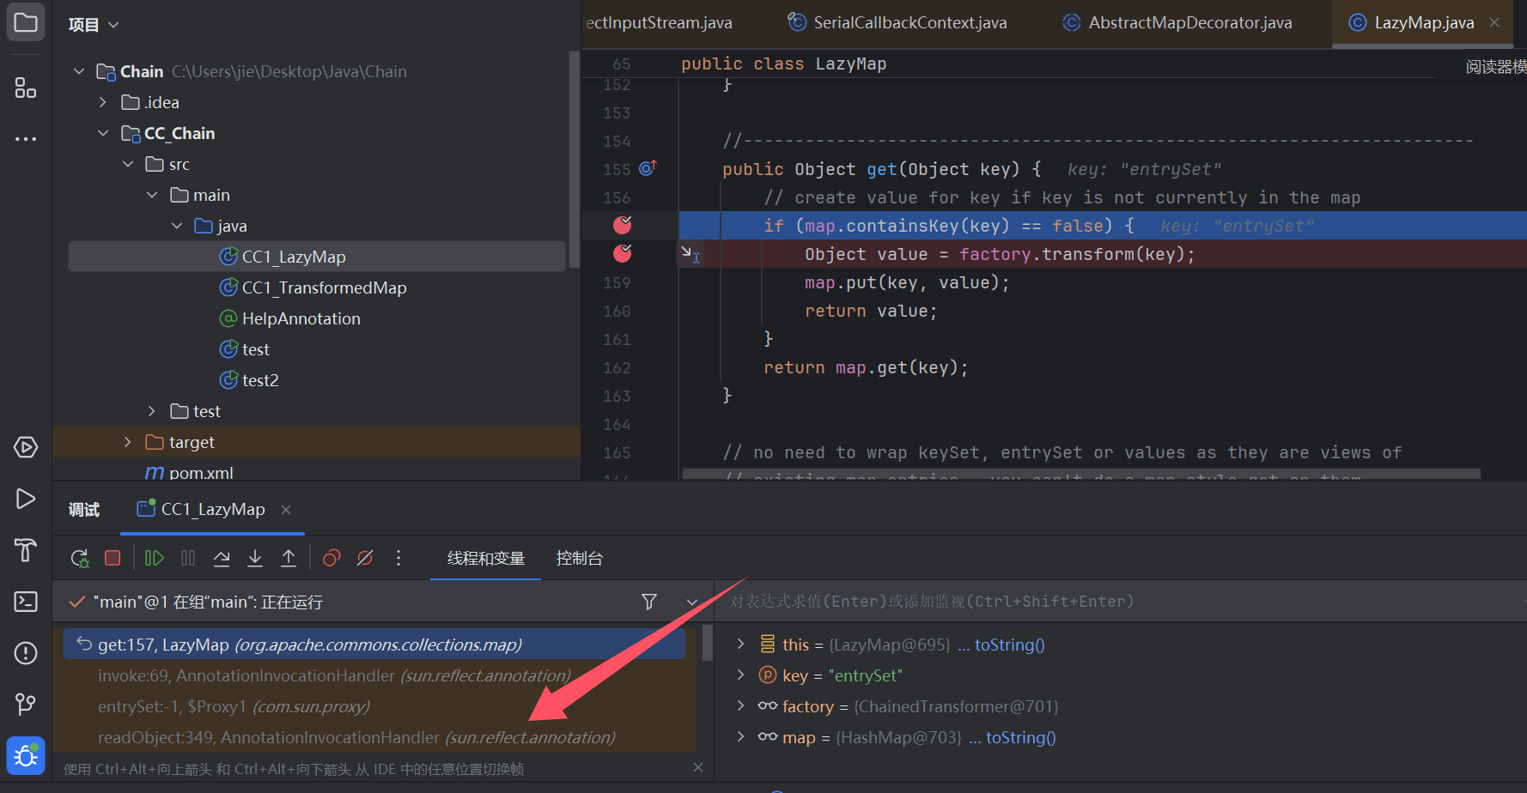Click toString() link for map variable
1527x793 pixels.
tap(1021, 737)
